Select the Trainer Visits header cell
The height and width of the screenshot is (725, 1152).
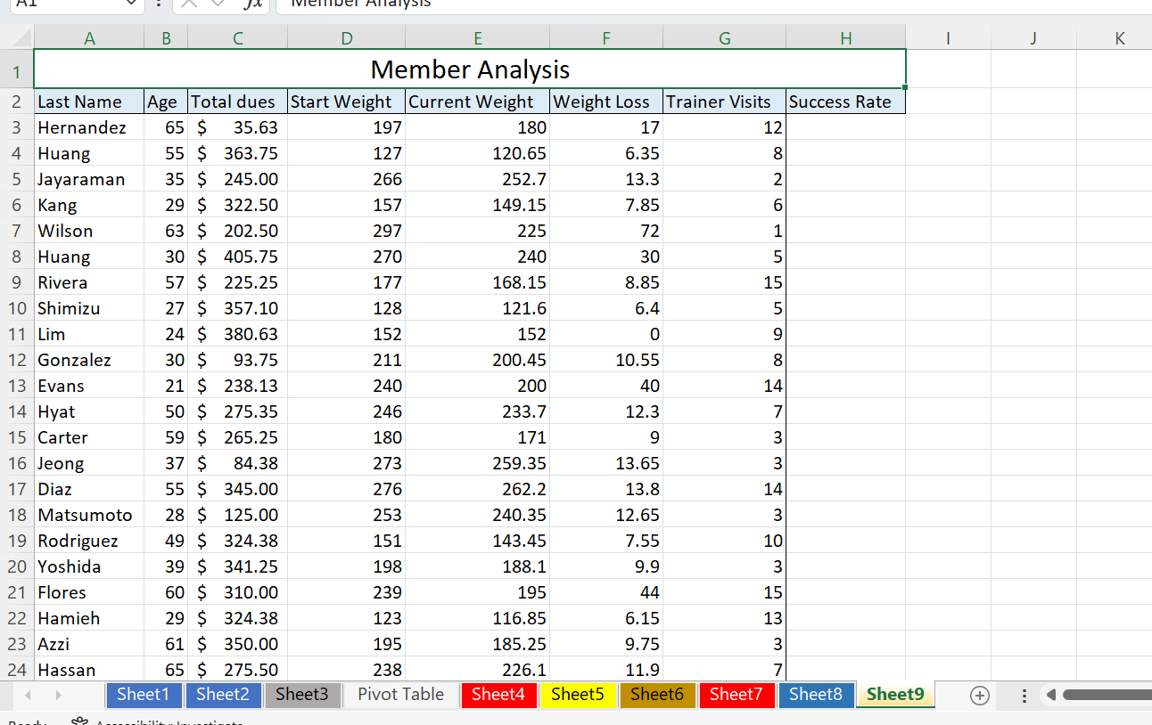(x=725, y=102)
